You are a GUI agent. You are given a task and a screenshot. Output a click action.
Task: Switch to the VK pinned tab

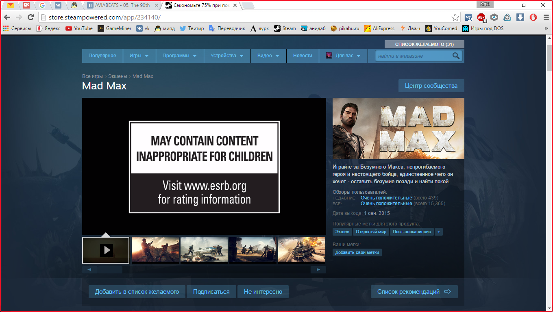click(x=58, y=5)
